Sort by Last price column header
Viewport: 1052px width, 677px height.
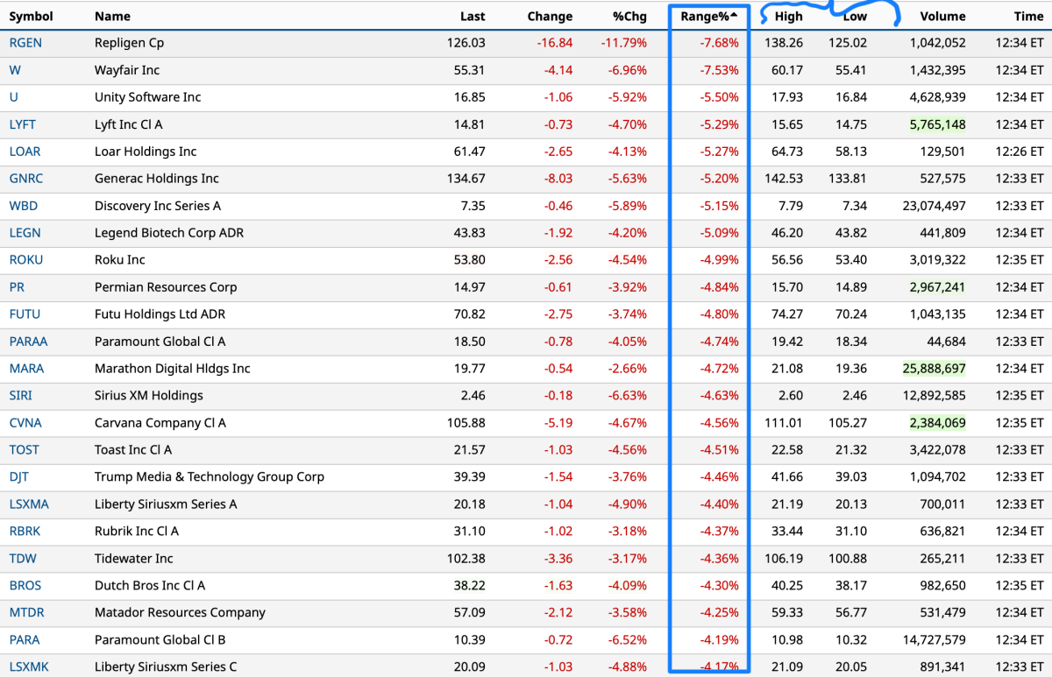click(x=473, y=16)
